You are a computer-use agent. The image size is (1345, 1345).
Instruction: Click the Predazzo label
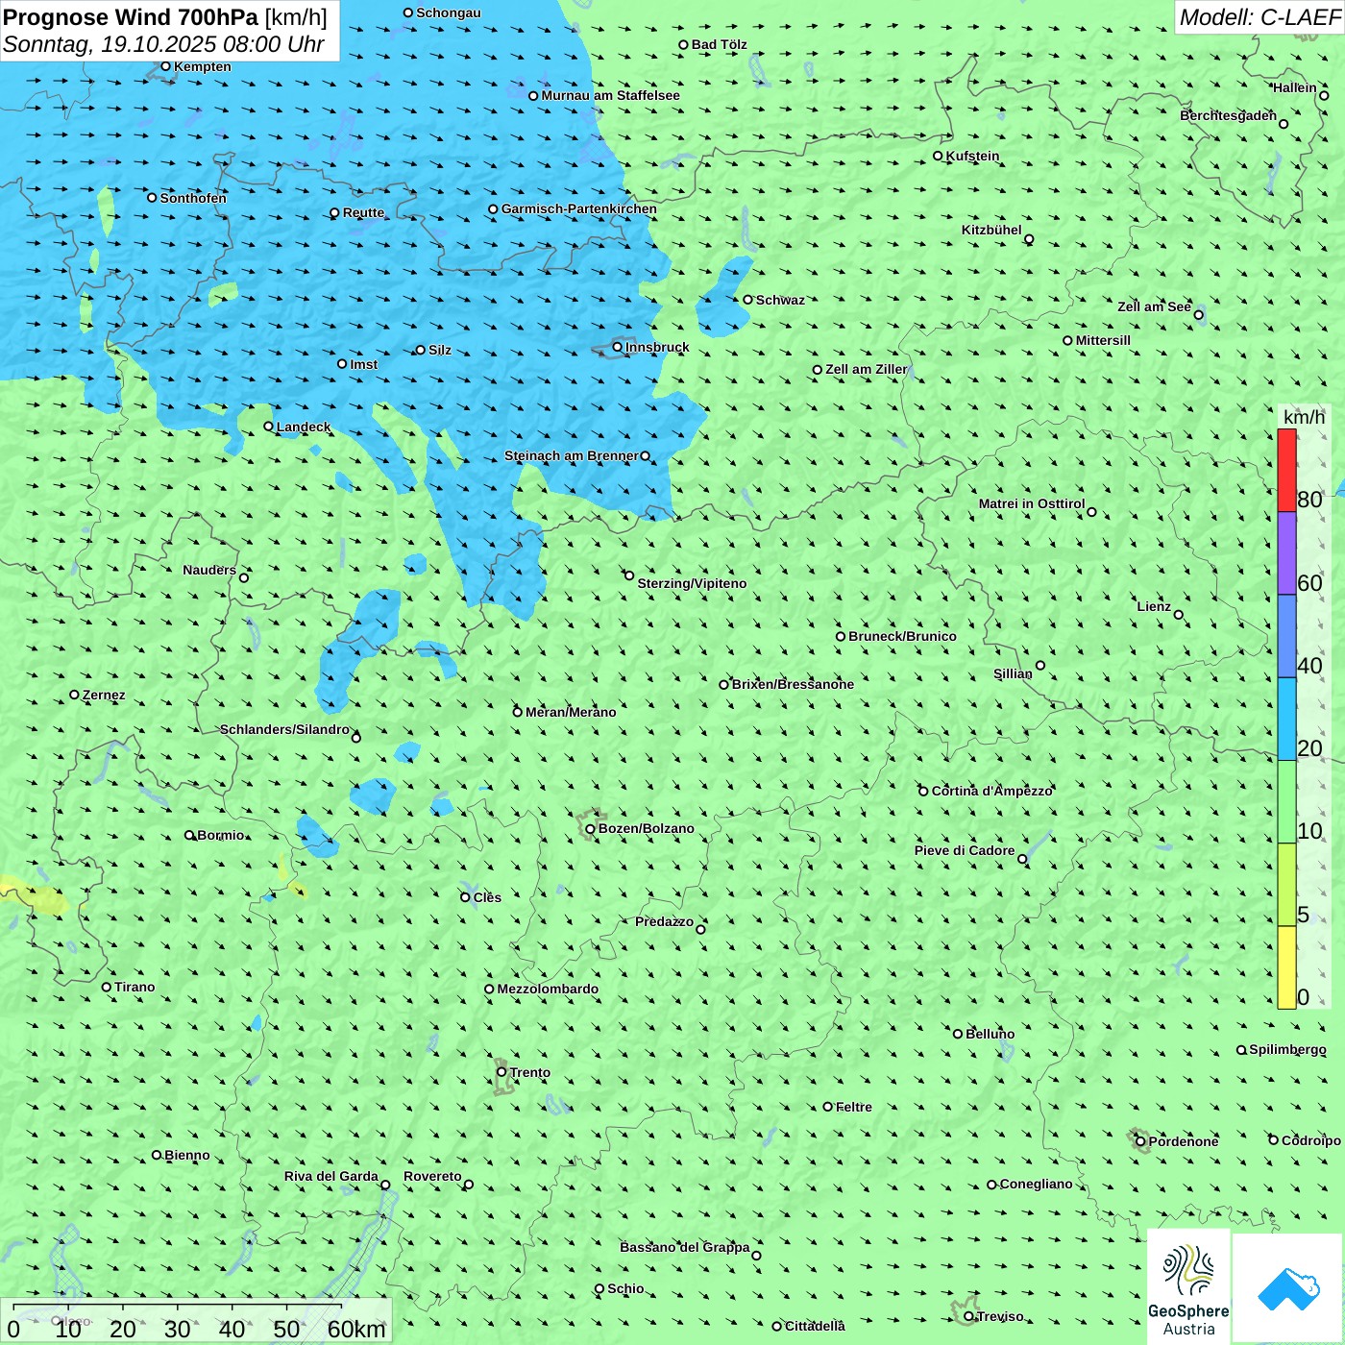(664, 921)
